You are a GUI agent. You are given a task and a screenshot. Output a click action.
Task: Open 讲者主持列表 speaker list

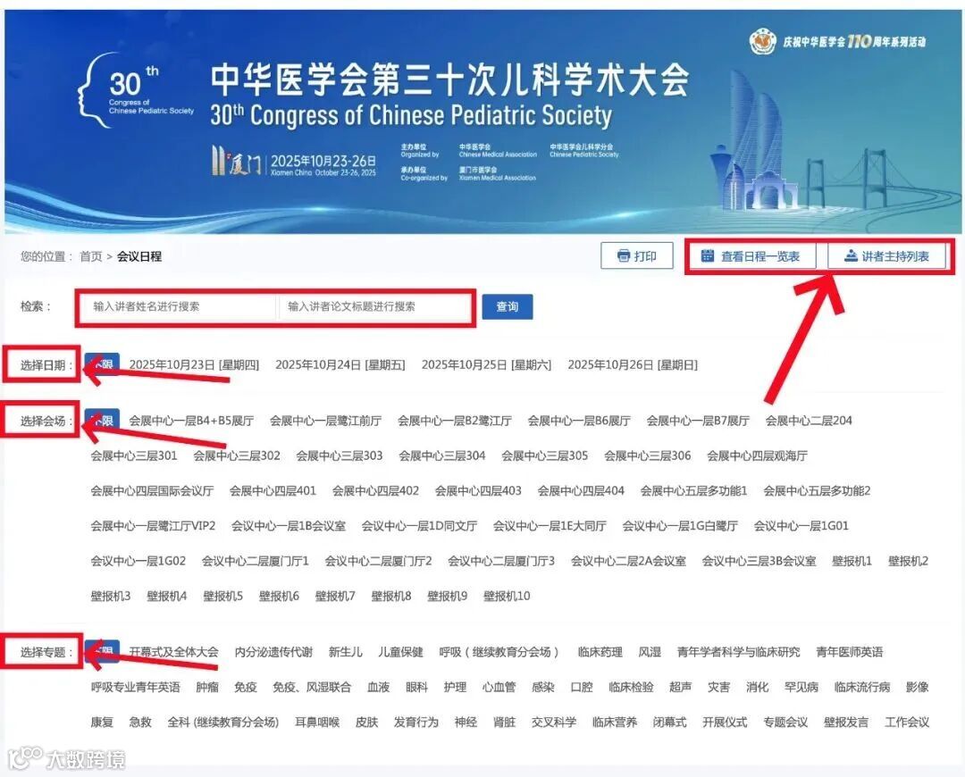point(887,256)
